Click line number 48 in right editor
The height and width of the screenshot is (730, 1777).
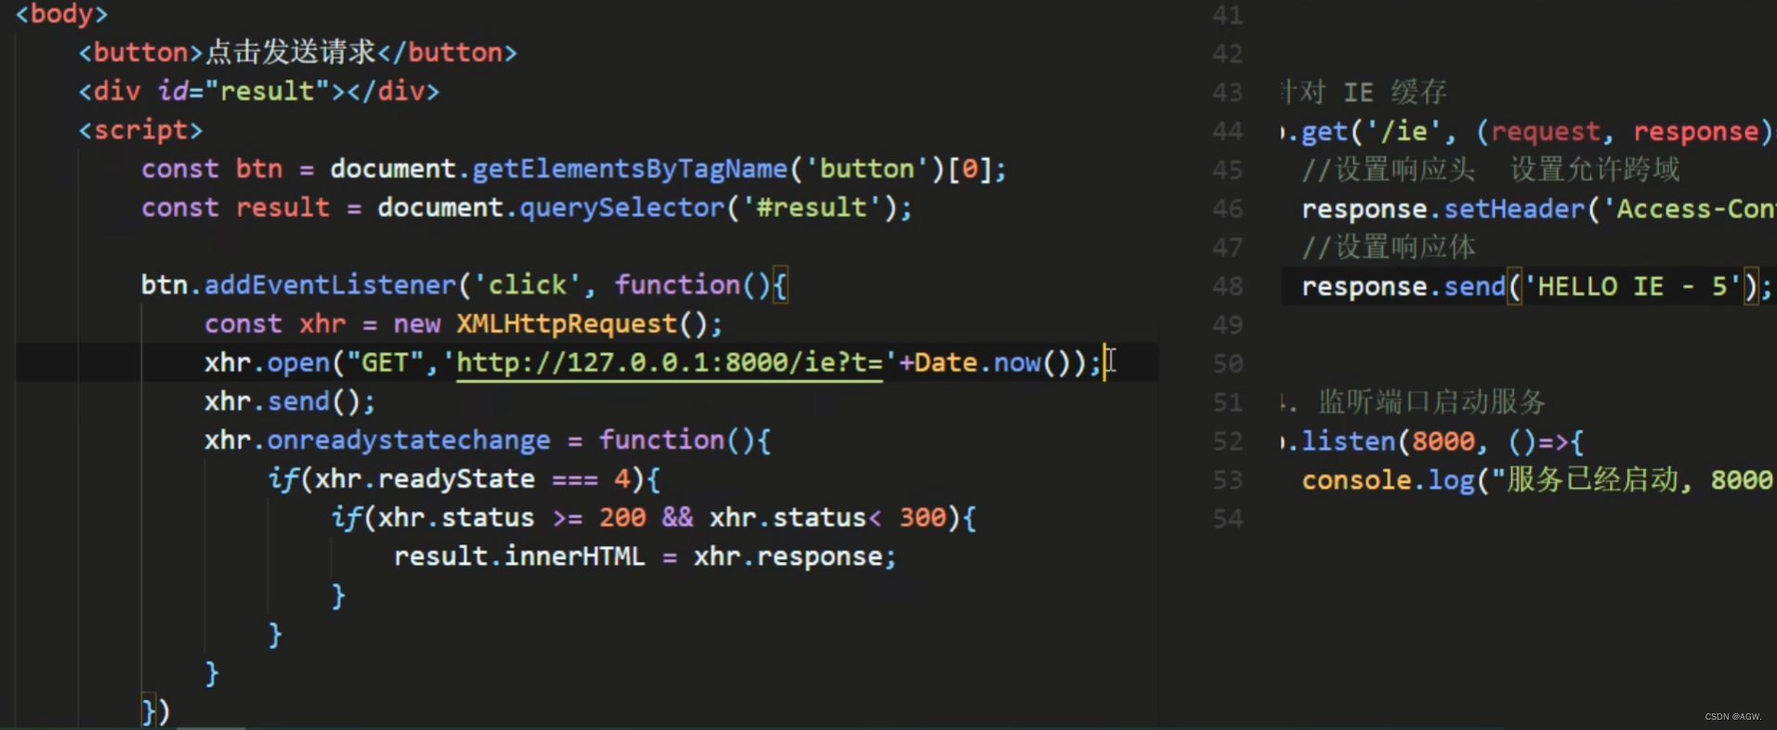tap(1227, 287)
